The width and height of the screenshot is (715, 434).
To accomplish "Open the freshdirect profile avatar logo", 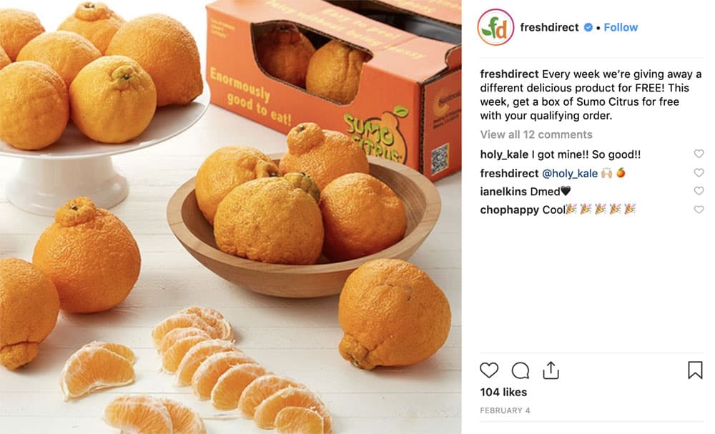I will tap(495, 27).
